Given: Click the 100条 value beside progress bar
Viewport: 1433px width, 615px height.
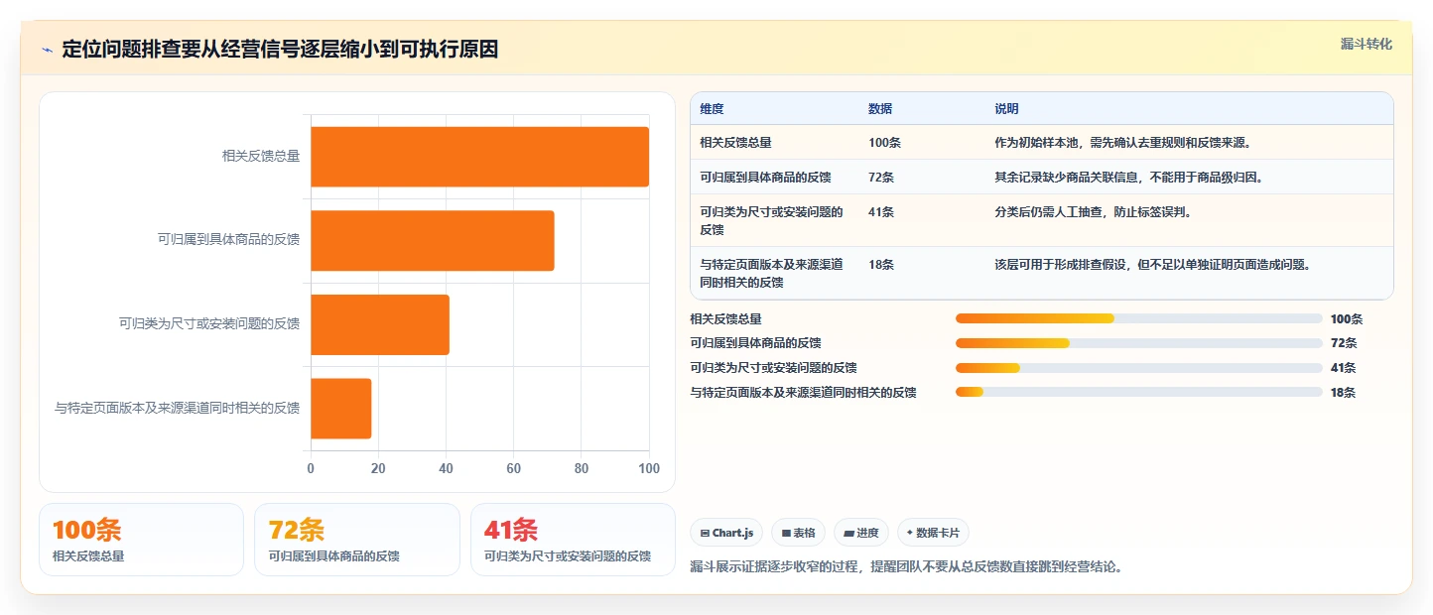Looking at the screenshot, I should (x=1347, y=318).
